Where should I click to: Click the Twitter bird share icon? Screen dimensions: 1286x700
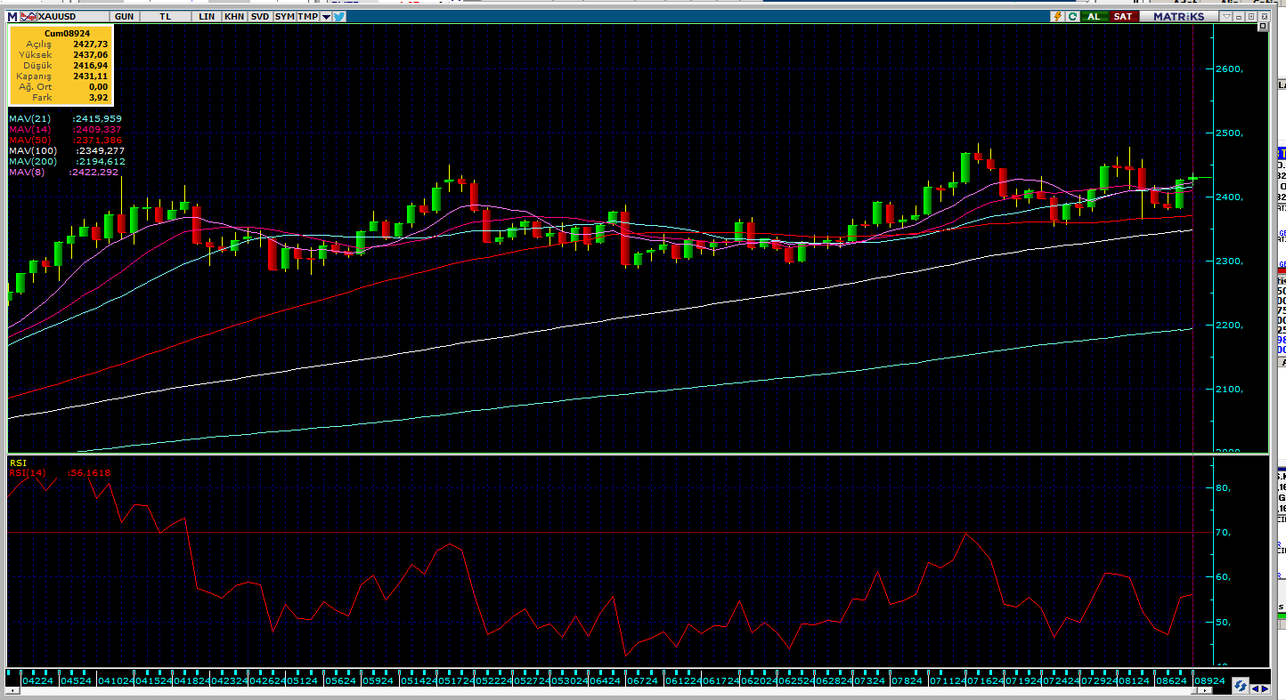339,16
